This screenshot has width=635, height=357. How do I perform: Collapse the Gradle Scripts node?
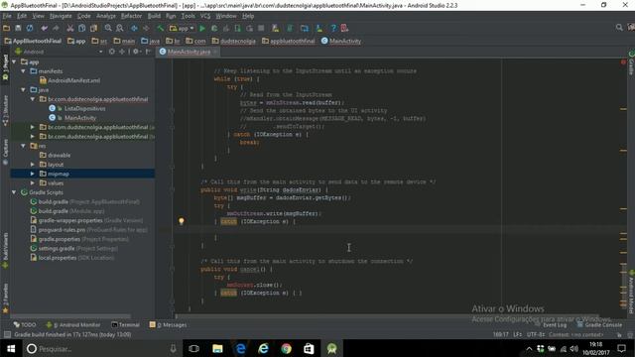[x=15, y=192]
